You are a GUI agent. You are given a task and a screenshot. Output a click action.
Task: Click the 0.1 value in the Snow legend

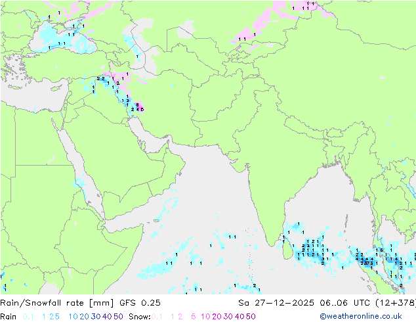click(157, 317)
